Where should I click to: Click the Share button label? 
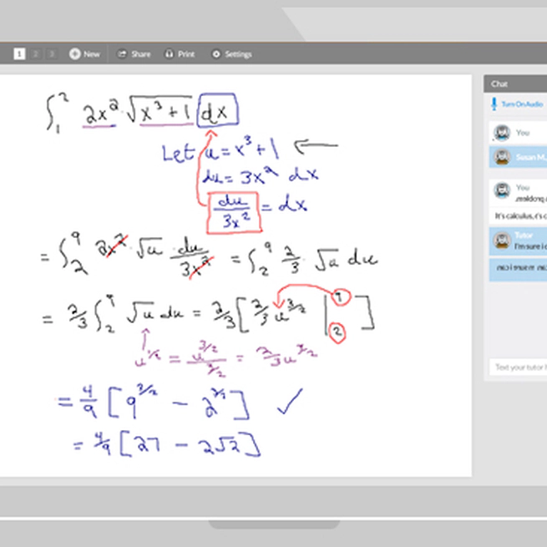[141, 54]
